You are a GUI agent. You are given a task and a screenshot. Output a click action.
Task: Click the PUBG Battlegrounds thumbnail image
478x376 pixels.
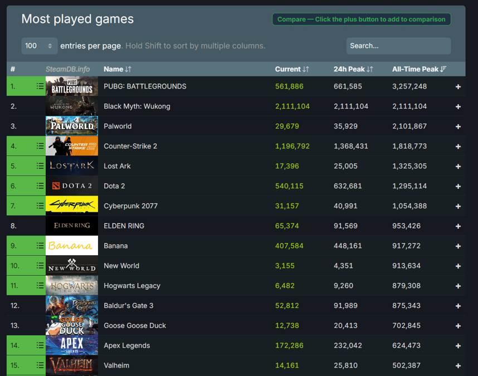point(72,86)
